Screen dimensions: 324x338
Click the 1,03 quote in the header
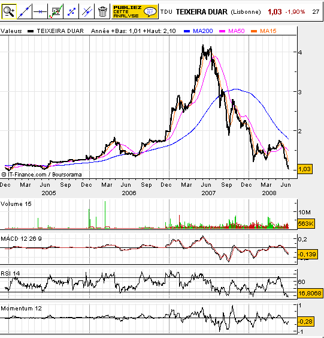(274, 12)
